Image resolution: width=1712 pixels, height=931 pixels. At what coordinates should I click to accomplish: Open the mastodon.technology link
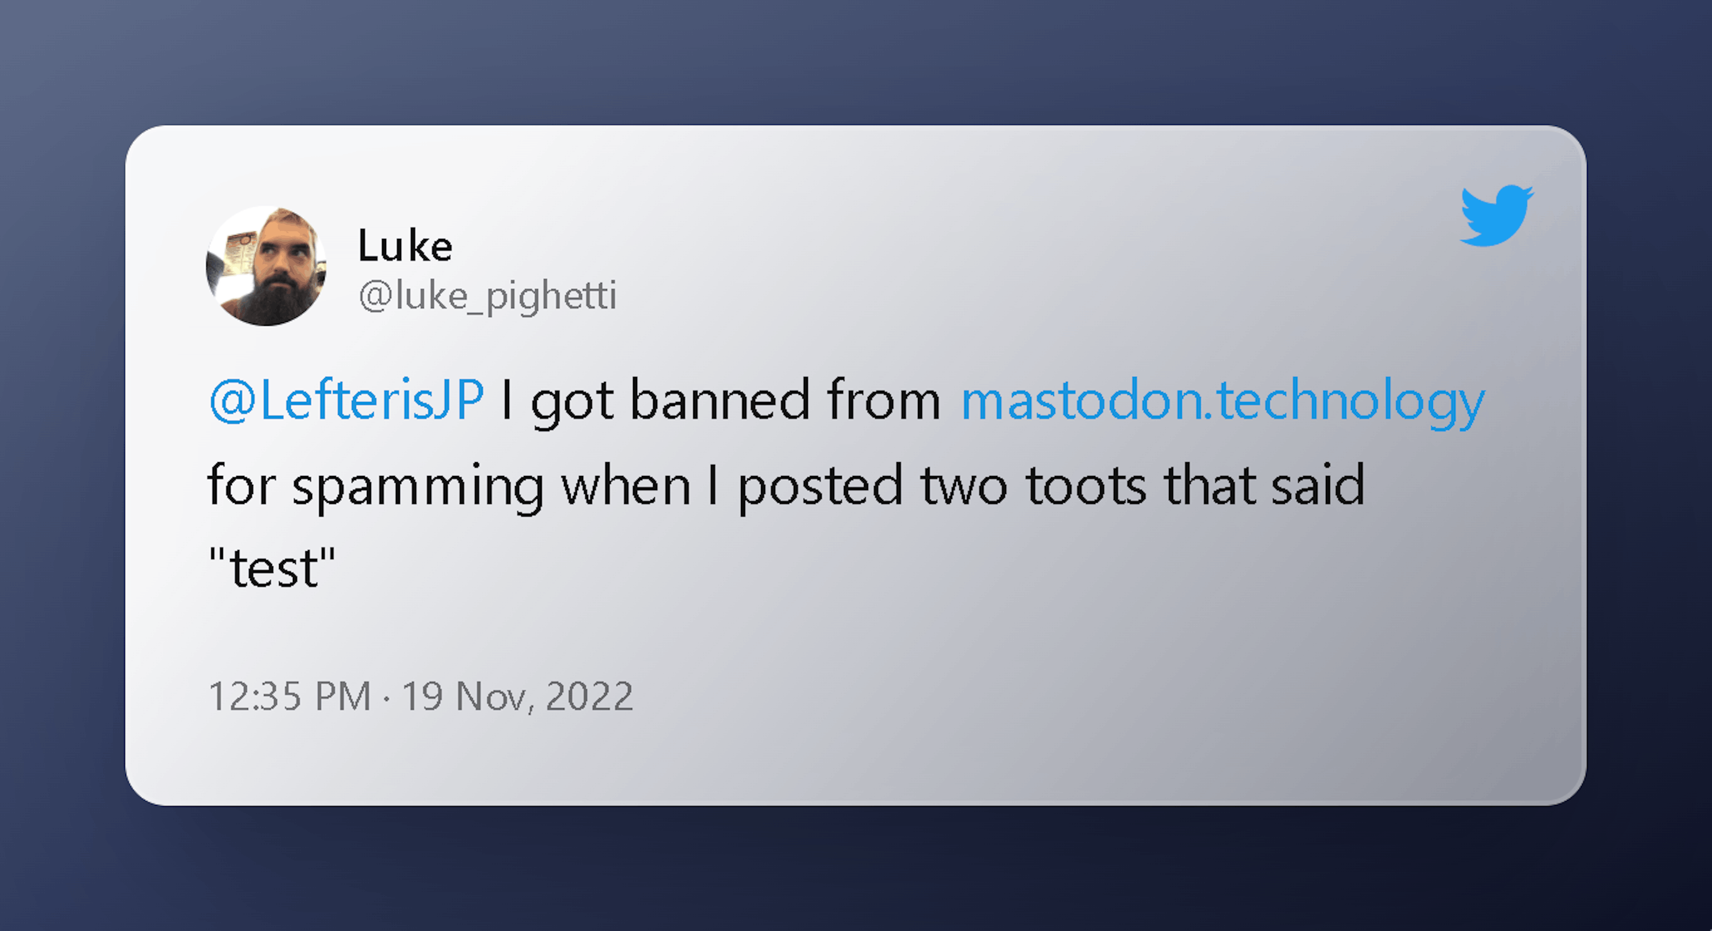click(x=1222, y=402)
